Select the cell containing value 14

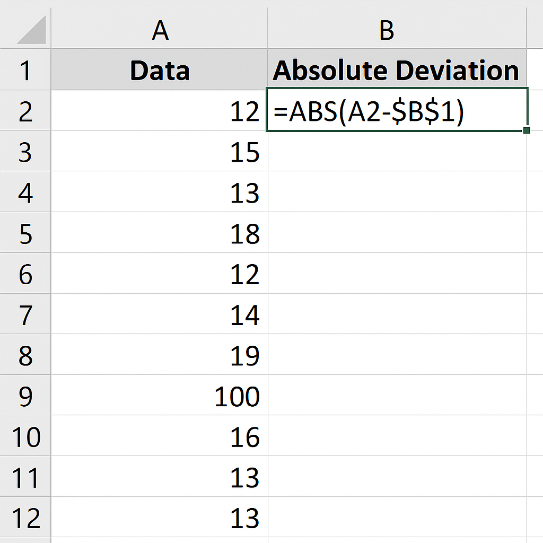tap(160, 314)
